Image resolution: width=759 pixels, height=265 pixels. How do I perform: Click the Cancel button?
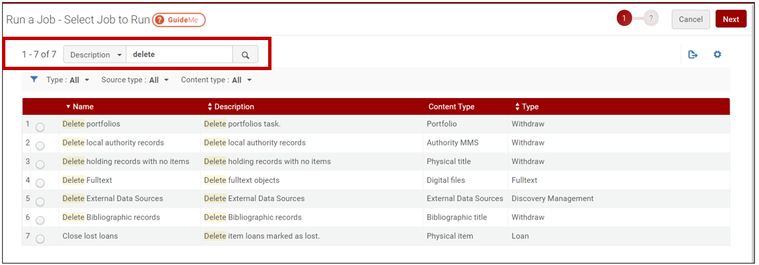[x=691, y=19]
